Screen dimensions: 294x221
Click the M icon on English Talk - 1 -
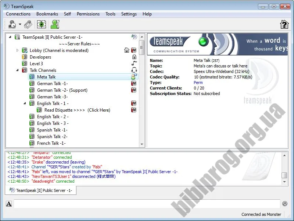(134, 103)
